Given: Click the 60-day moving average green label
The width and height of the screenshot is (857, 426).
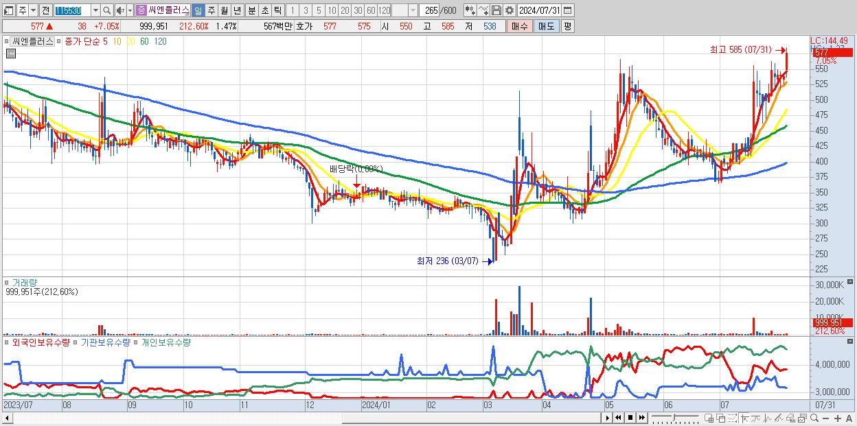Looking at the screenshot, I should [x=144, y=41].
